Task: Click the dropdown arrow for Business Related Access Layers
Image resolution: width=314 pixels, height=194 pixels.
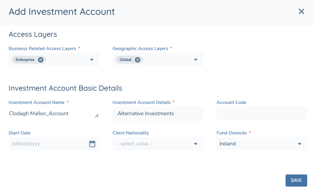Action: click(91, 60)
